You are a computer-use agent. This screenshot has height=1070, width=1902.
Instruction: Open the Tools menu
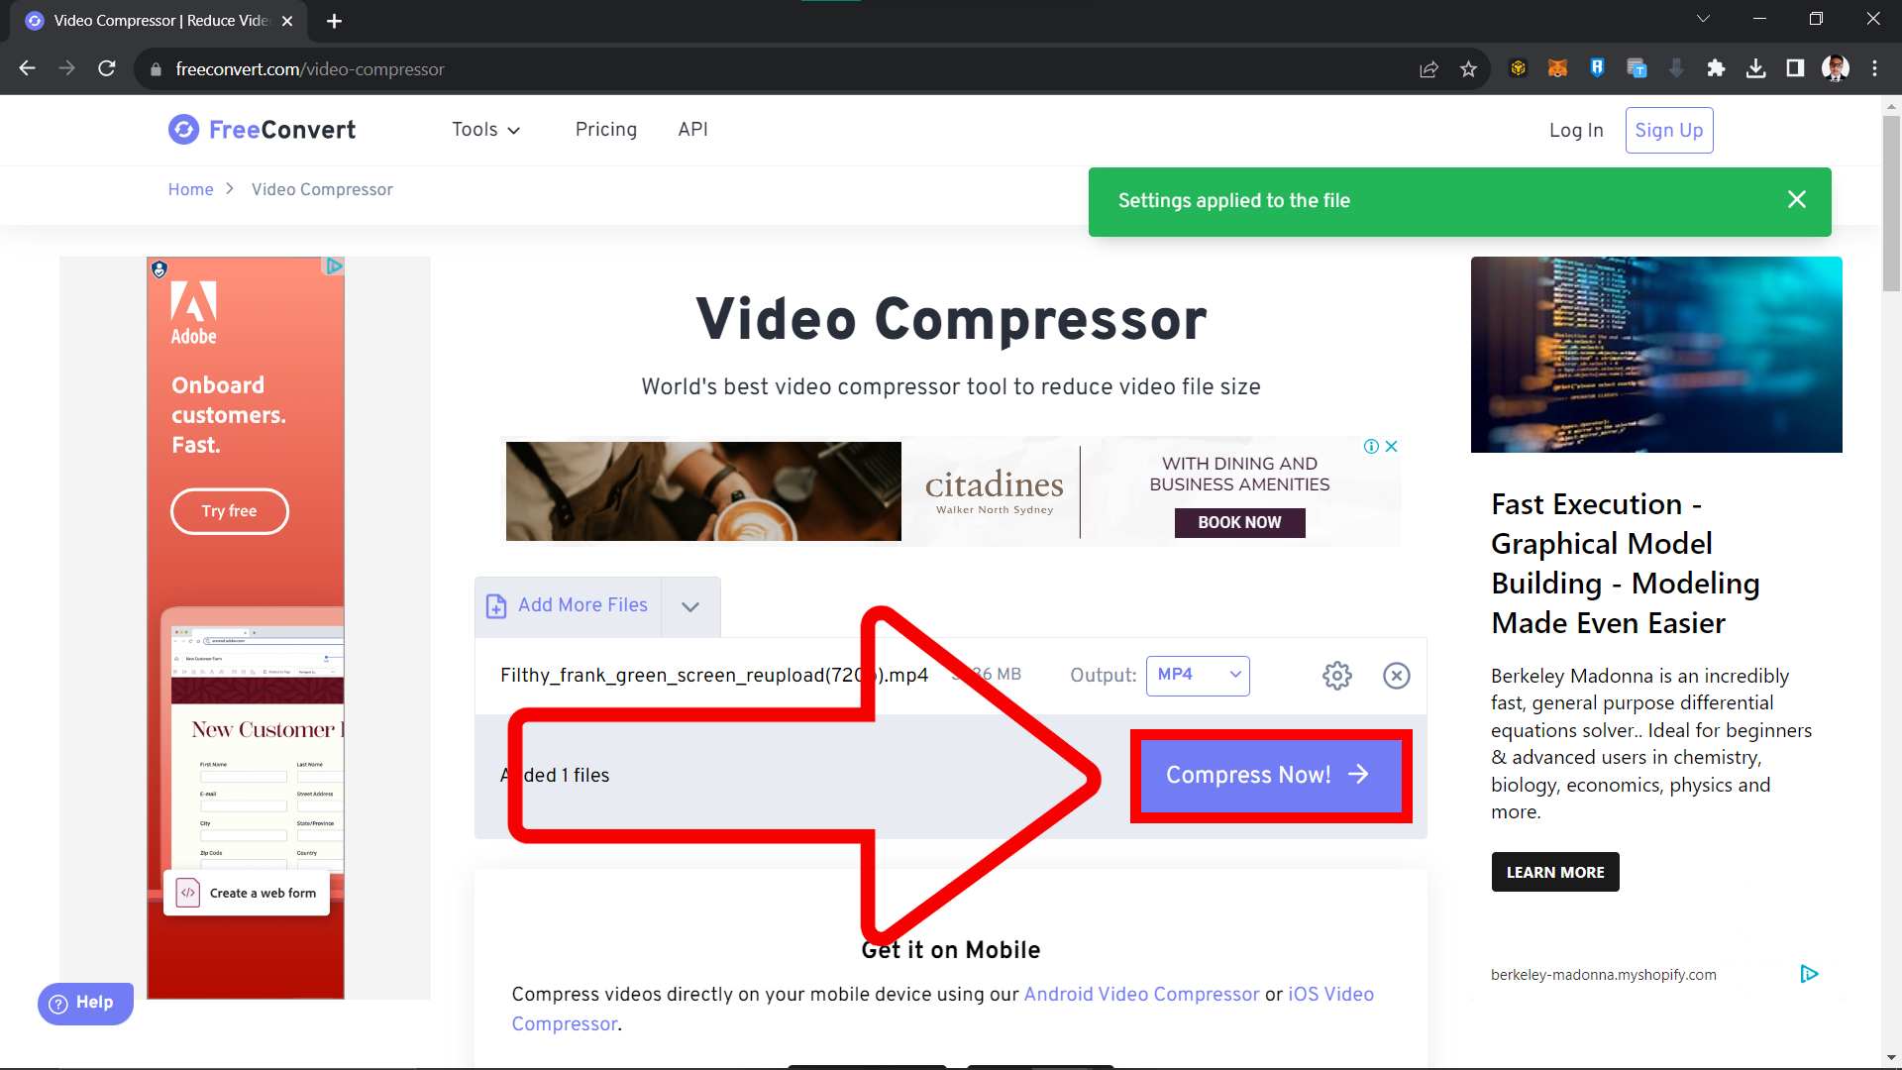point(484,131)
